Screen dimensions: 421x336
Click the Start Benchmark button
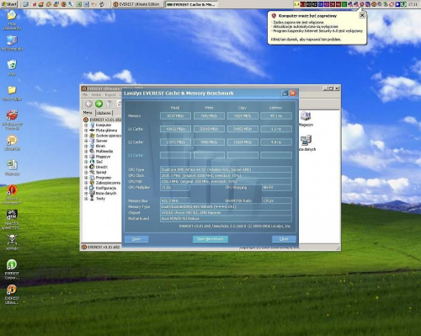pos(210,239)
